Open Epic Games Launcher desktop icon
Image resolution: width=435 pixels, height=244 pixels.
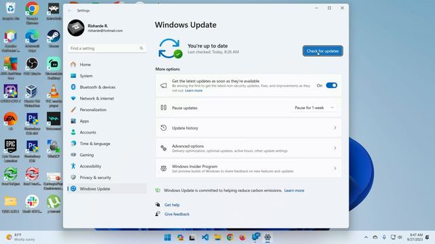pyautogui.click(x=11, y=150)
